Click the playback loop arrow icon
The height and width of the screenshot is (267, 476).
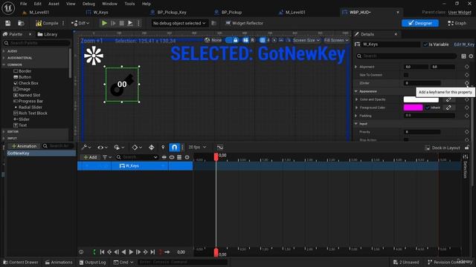coord(167,252)
